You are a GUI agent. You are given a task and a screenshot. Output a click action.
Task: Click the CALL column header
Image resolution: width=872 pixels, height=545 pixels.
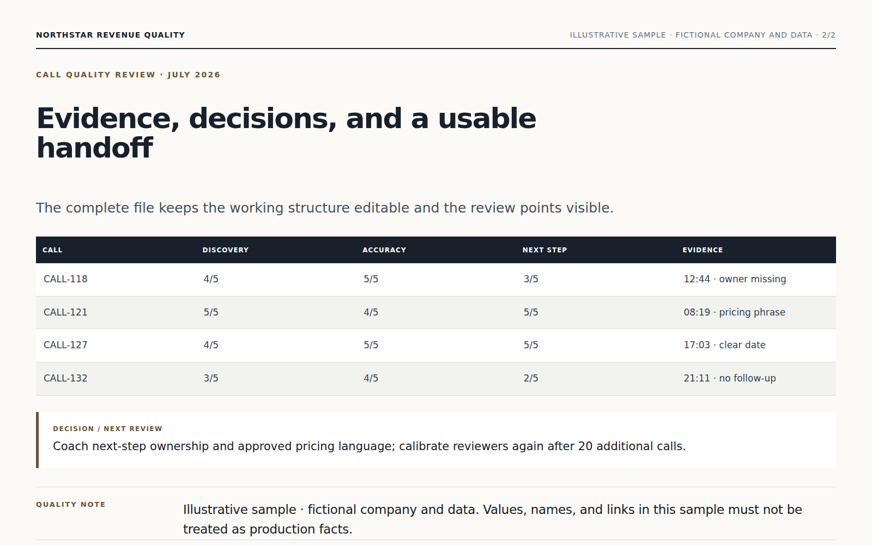coord(52,250)
